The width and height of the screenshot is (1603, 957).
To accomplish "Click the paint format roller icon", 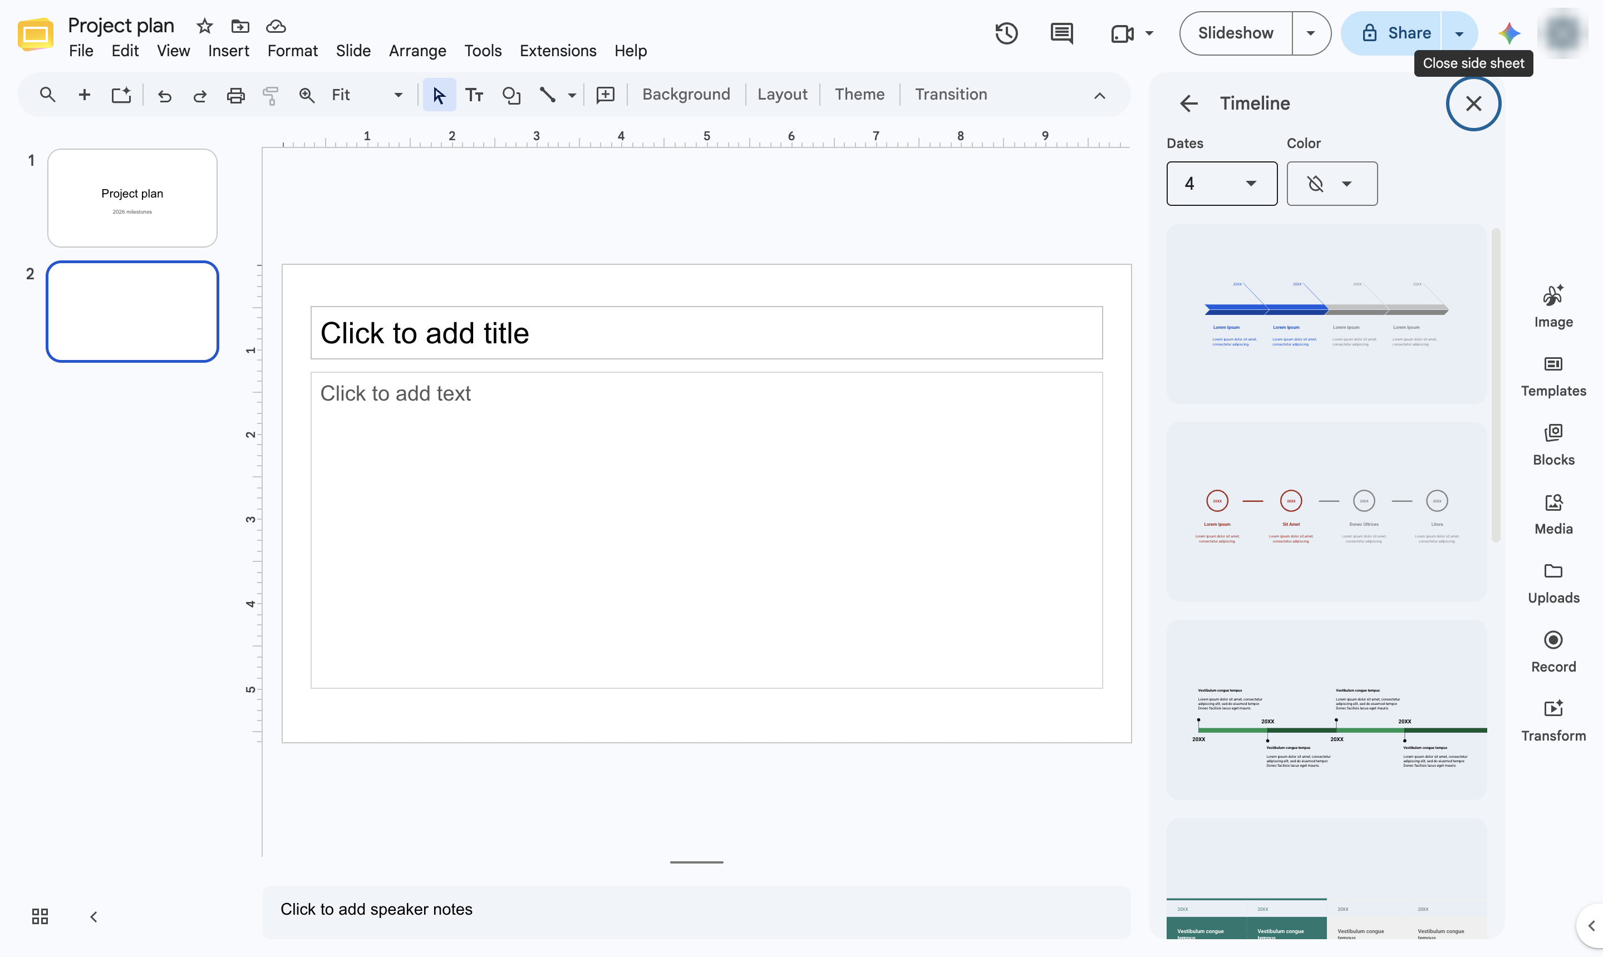I will pyautogui.click(x=271, y=96).
